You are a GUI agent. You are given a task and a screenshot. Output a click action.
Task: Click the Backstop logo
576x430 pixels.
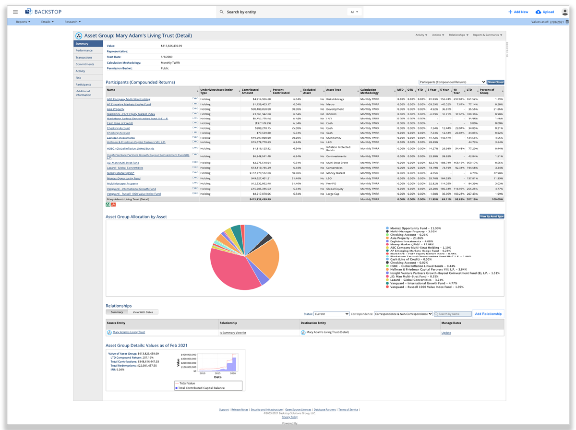tap(43, 12)
